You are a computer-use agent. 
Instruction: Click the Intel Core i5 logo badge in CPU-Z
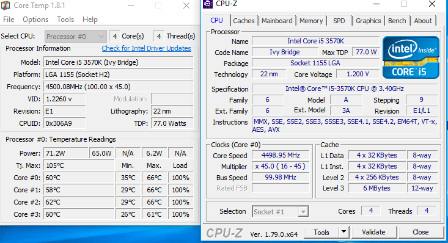point(411,57)
